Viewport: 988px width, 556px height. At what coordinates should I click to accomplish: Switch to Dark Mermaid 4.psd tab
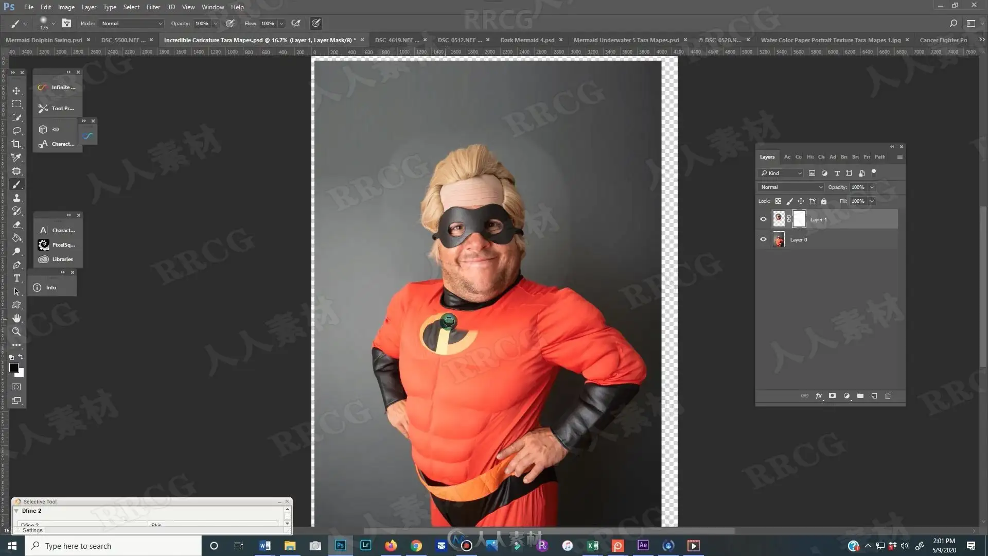pyautogui.click(x=527, y=40)
